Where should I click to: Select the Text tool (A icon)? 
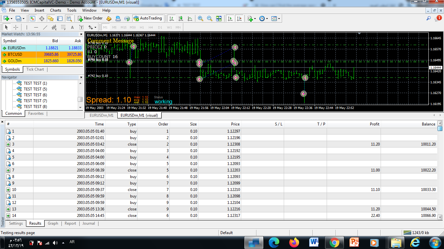coord(72,27)
